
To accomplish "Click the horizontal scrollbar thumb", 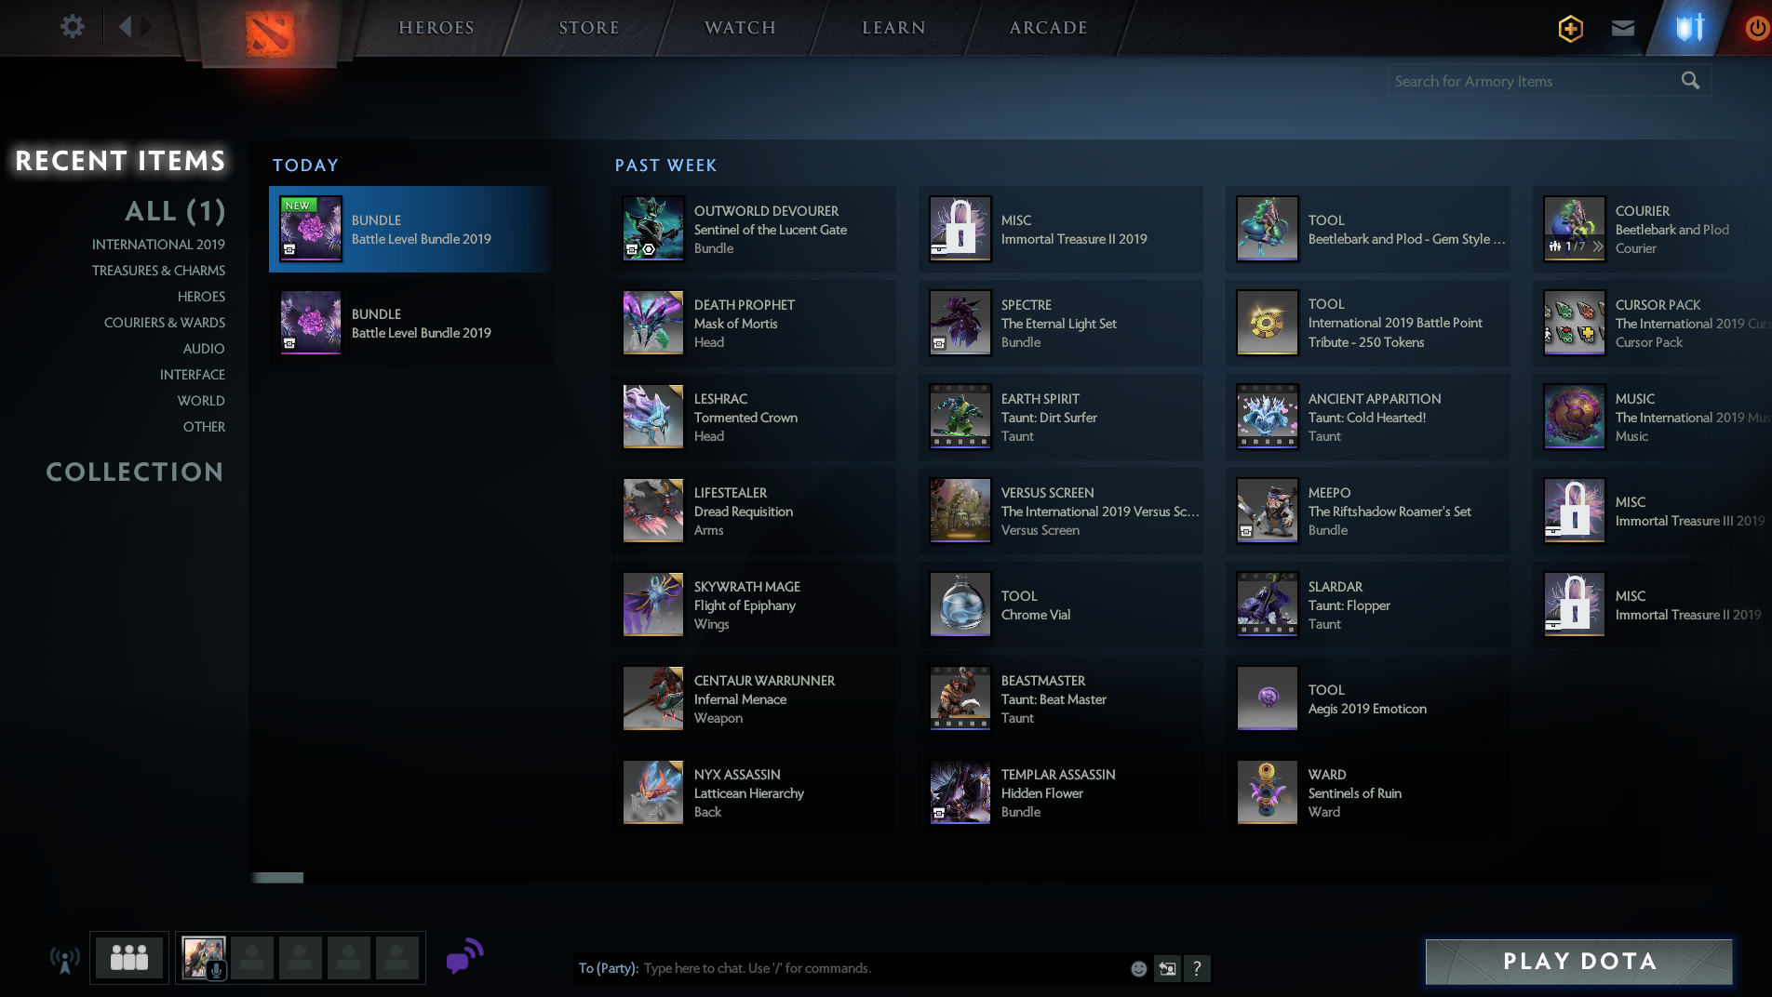I will 278,878.
